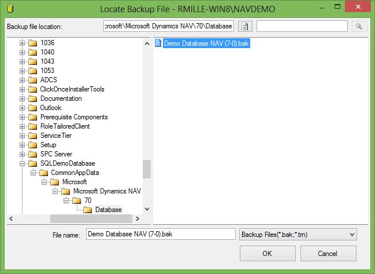Click the ServiceTier folder icon
Screen dimensions: 375x274
pyautogui.click(x=33, y=136)
